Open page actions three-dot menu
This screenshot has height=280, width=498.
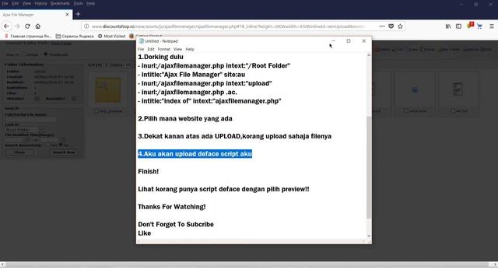click(382, 26)
